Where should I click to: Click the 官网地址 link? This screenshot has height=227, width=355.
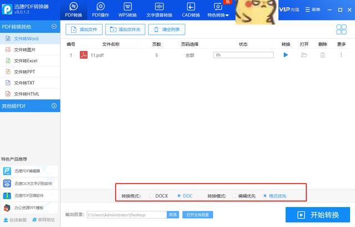pos(44,220)
